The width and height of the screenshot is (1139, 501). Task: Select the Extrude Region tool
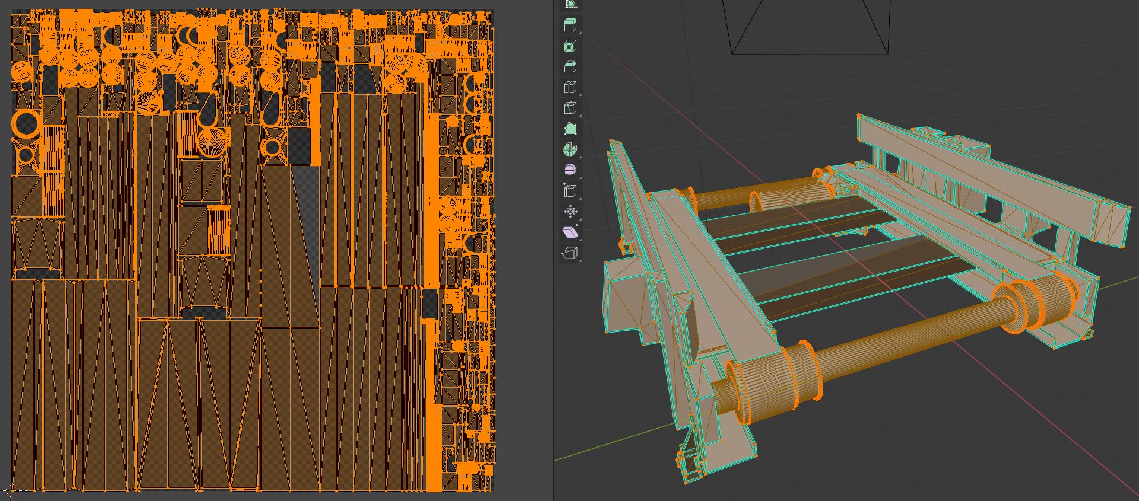tap(570, 25)
